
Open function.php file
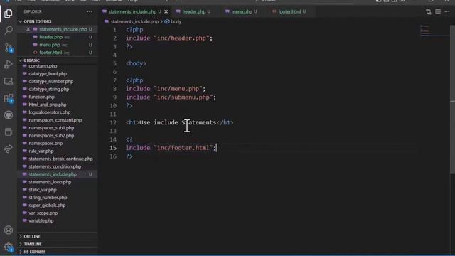[41, 97]
